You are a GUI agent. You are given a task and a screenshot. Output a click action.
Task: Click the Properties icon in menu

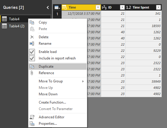click(x=32, y=124)
